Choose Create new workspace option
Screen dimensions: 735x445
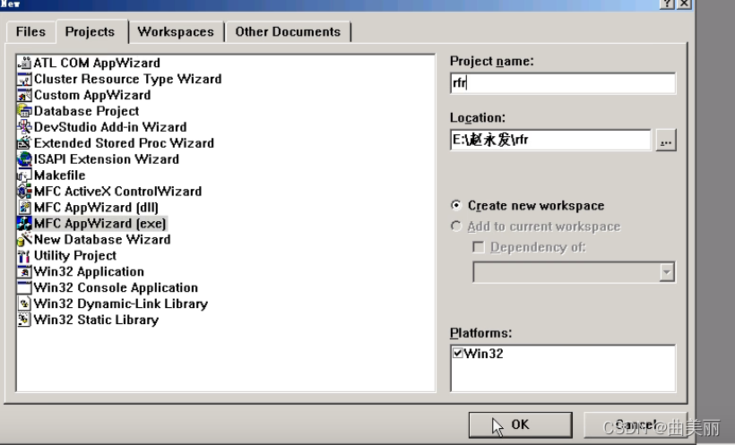(455, 206)
